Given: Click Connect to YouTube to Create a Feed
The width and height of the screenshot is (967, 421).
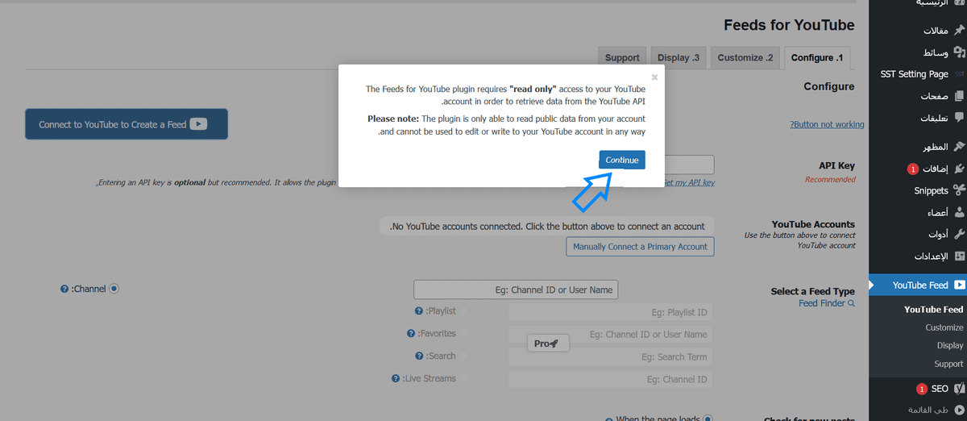Looking at the screenshot, I should (x=127, y=124).
